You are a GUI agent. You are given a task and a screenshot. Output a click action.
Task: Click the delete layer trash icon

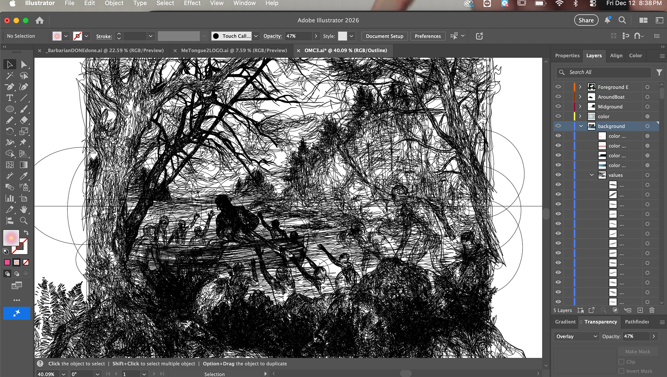point(652,310)
